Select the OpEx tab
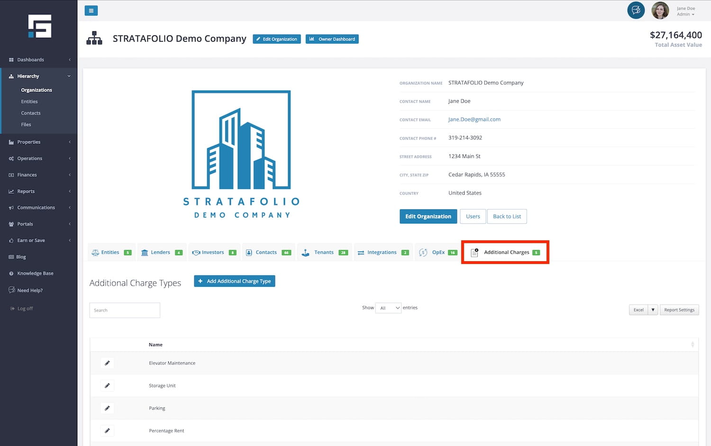 pyautogui.click(x=438, y=253)
